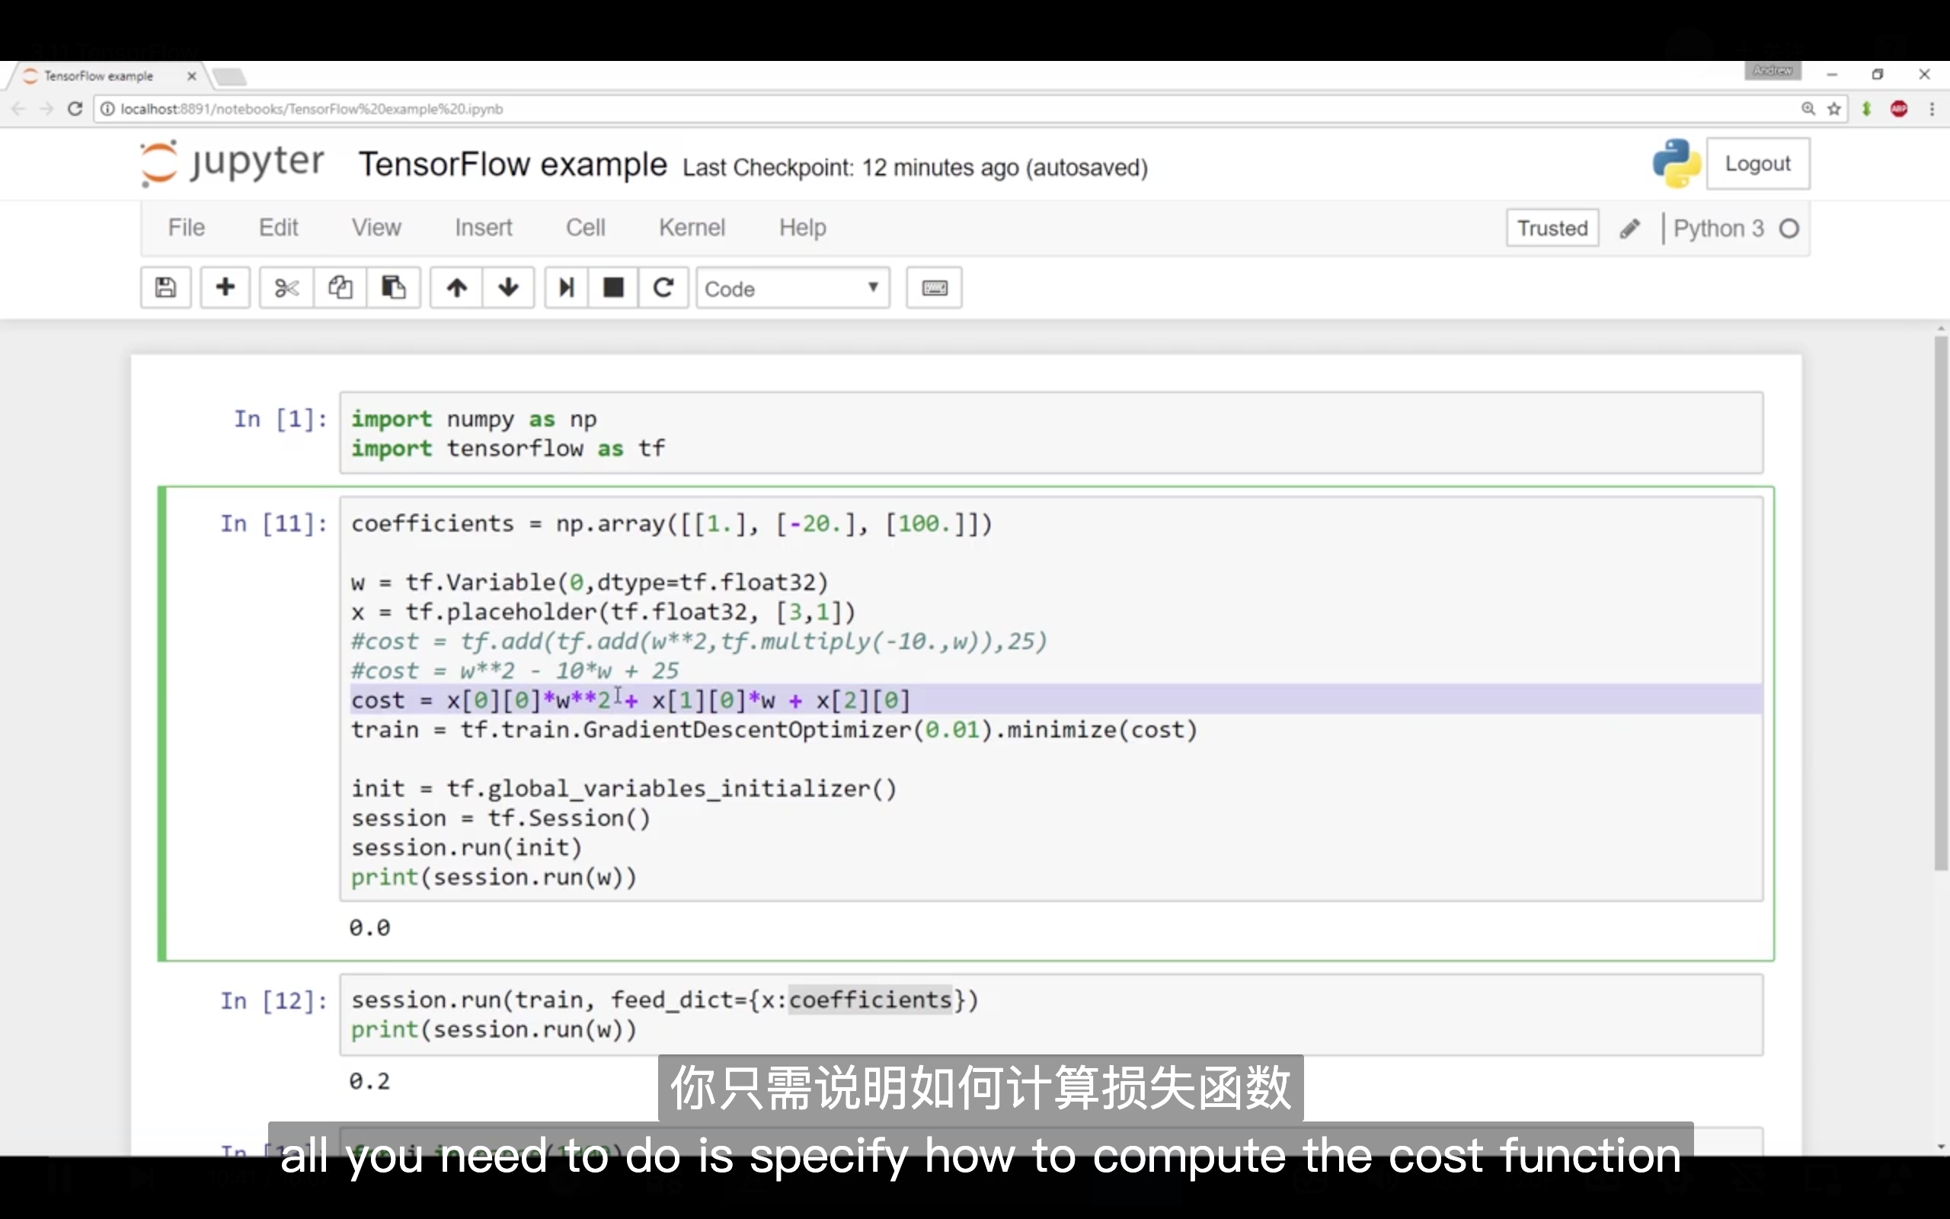Click the Trusted notebook button

pyautogui.click(x=1551, y=227)
